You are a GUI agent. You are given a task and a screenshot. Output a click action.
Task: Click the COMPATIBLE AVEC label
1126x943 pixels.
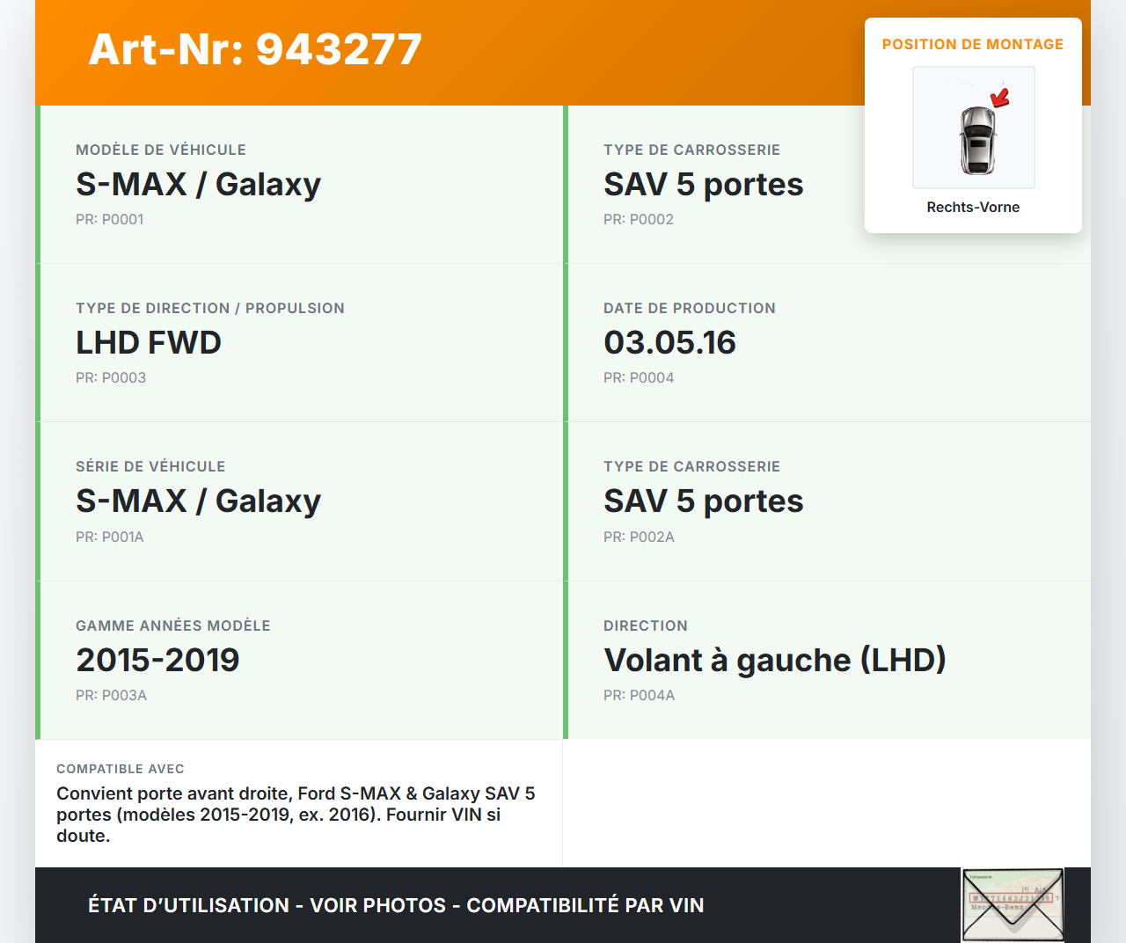tap(121, 769)
